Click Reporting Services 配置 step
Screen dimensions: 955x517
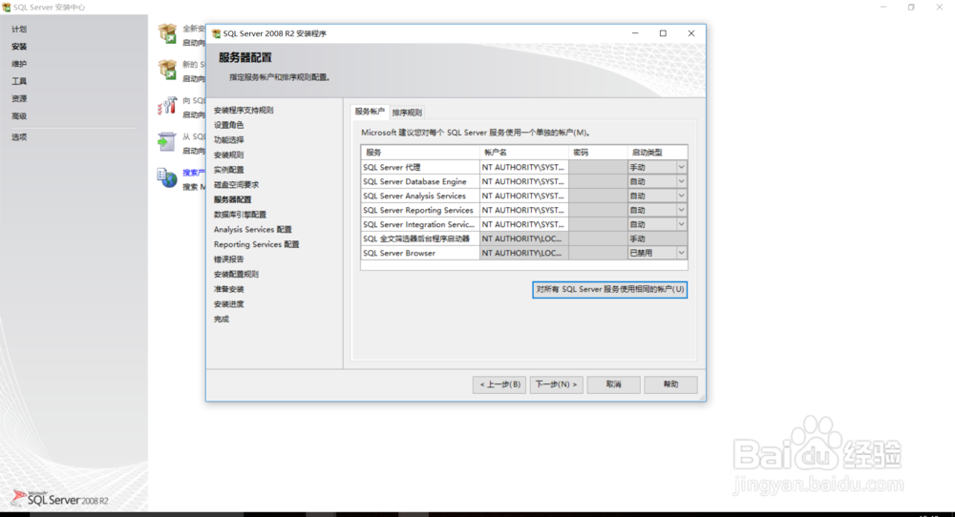pos(256,244)
